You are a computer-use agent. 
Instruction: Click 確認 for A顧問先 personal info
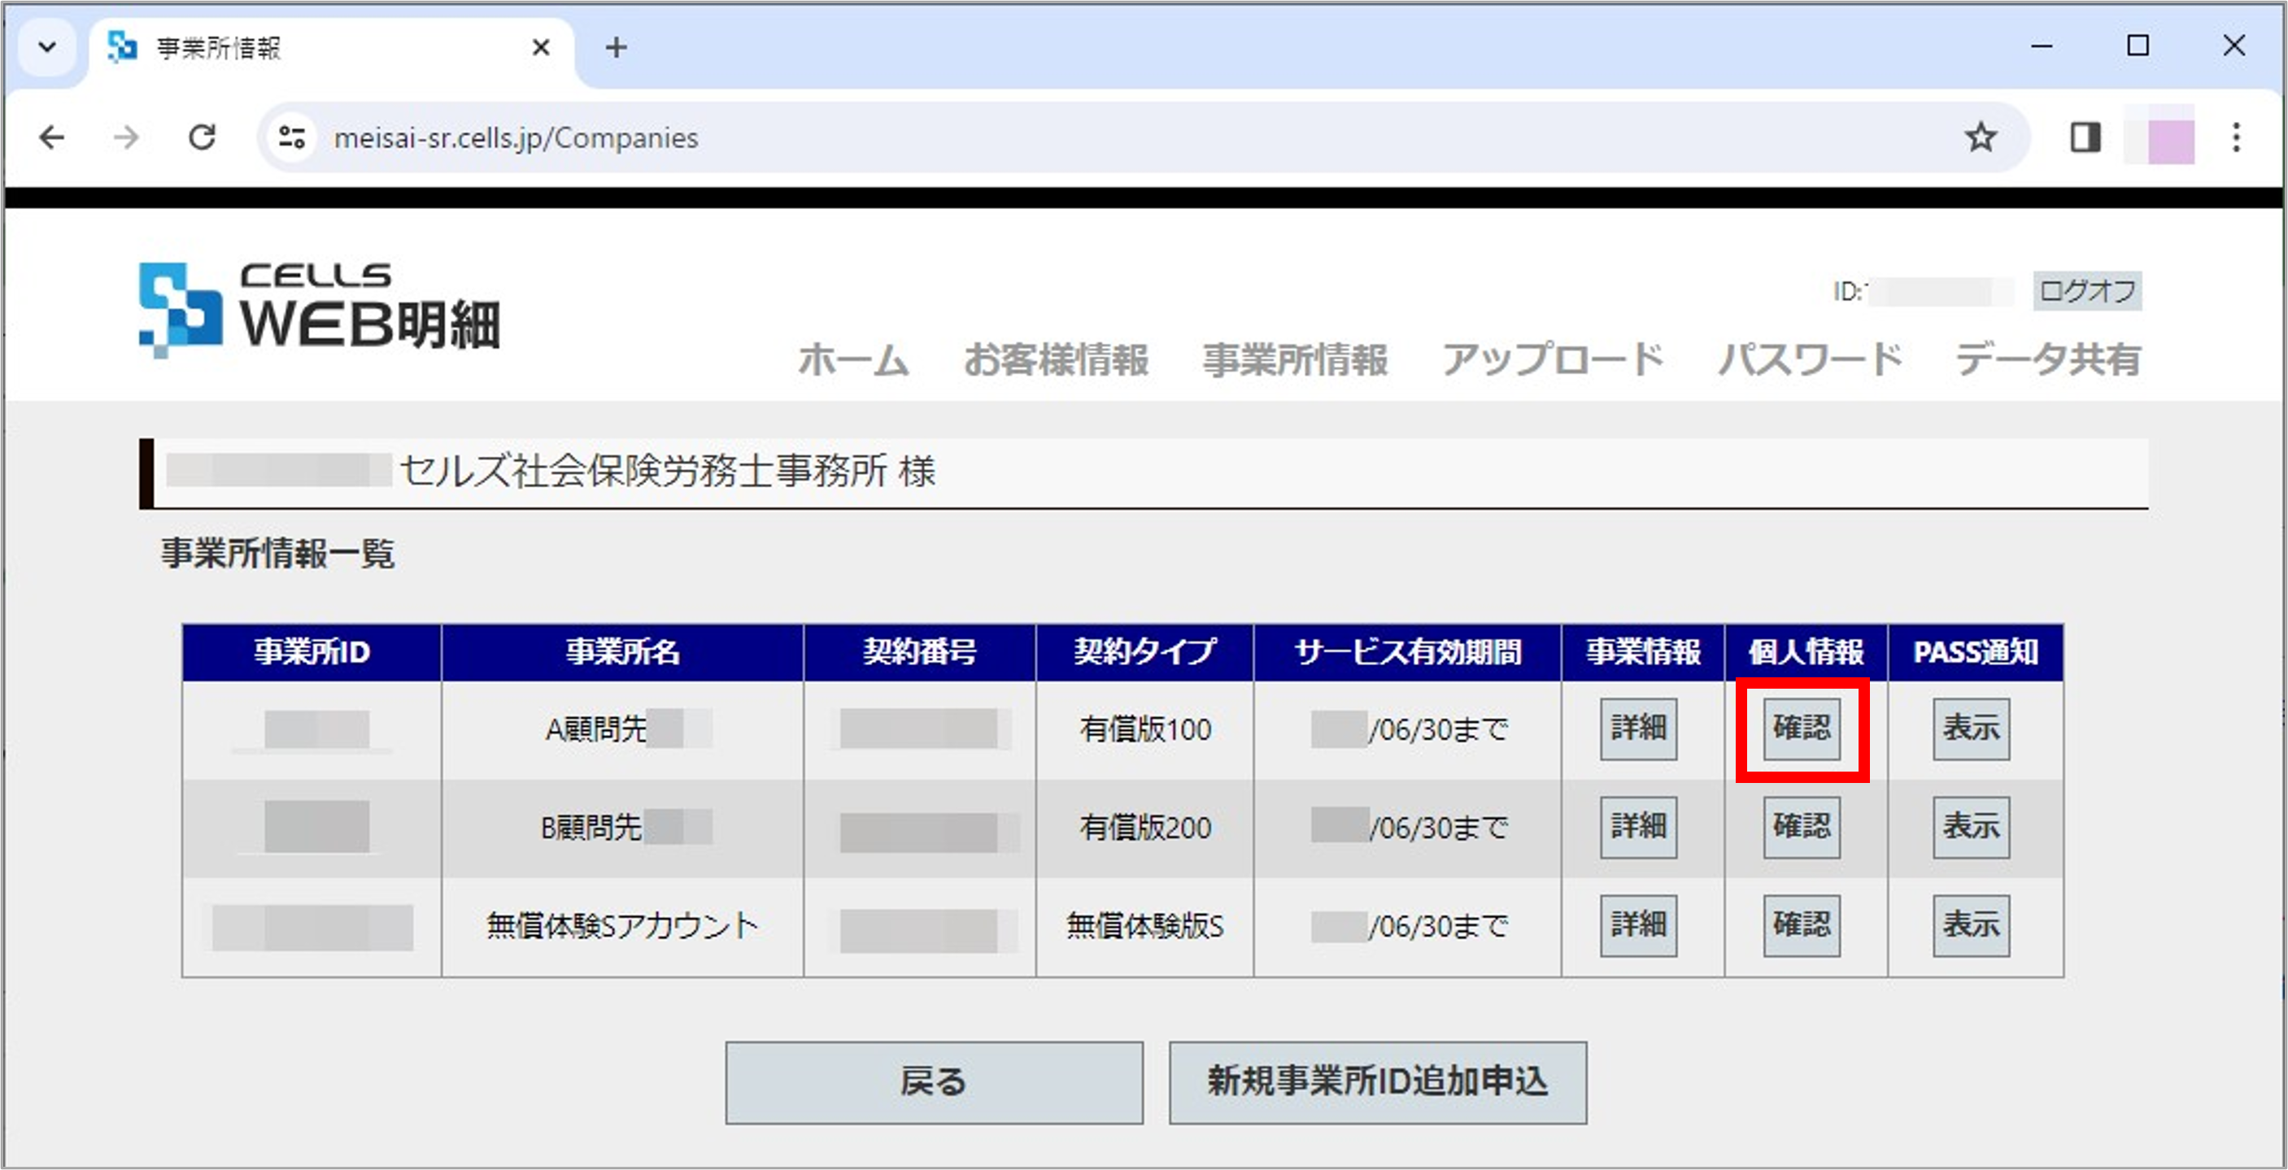coord(1802,728)
